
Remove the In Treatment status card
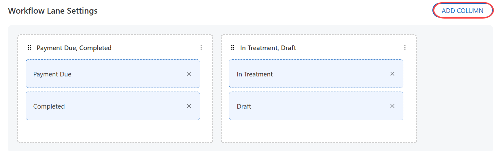tap(392, 74)
